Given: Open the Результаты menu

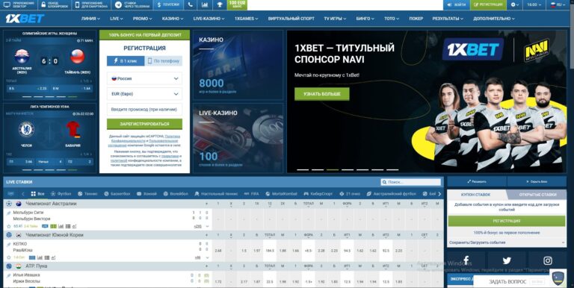Looking at the screenshot, I should 448,19.
